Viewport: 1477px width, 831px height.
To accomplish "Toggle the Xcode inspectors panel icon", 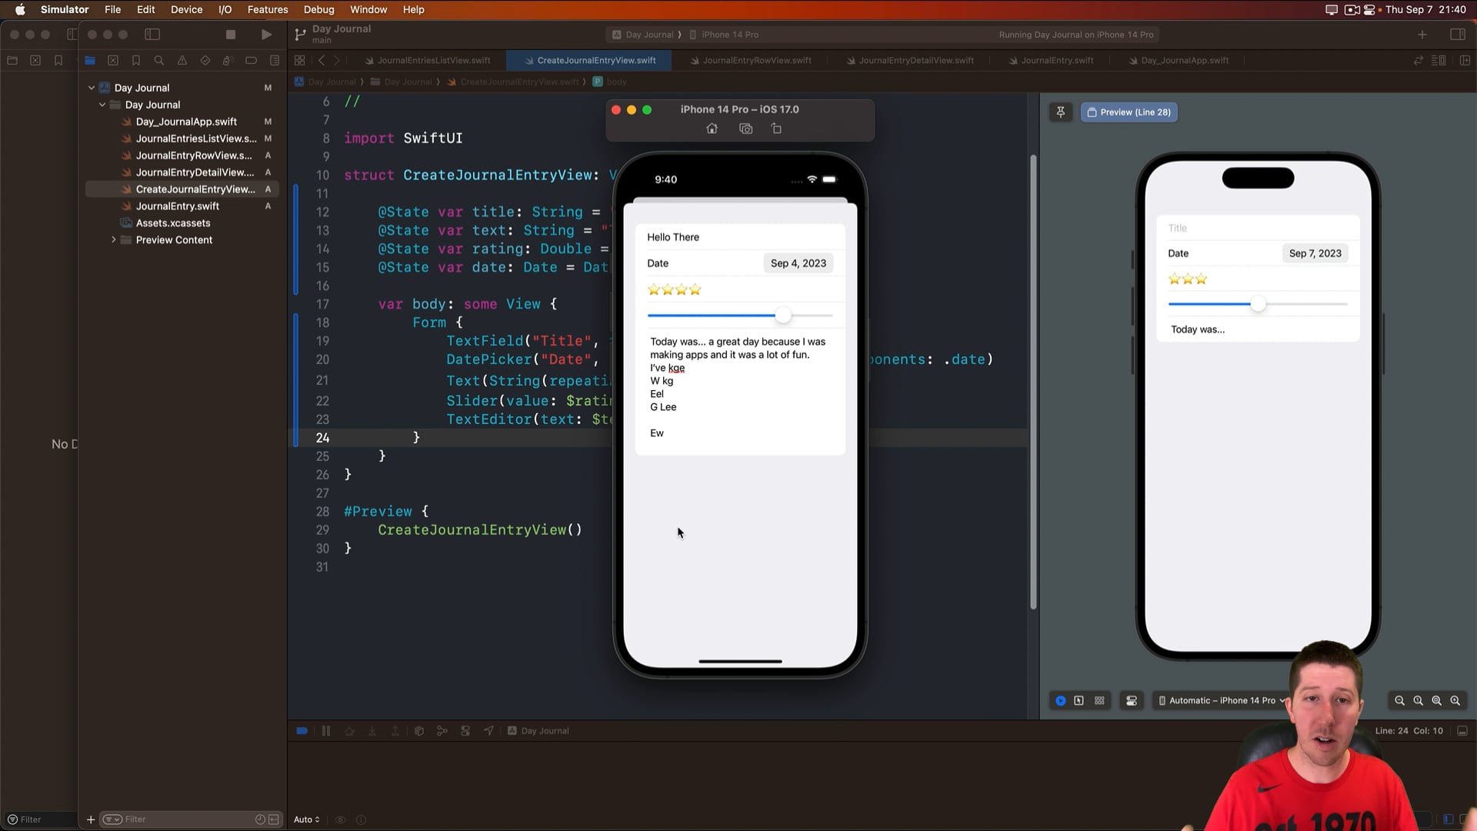I will click(x=1458, y=35).
